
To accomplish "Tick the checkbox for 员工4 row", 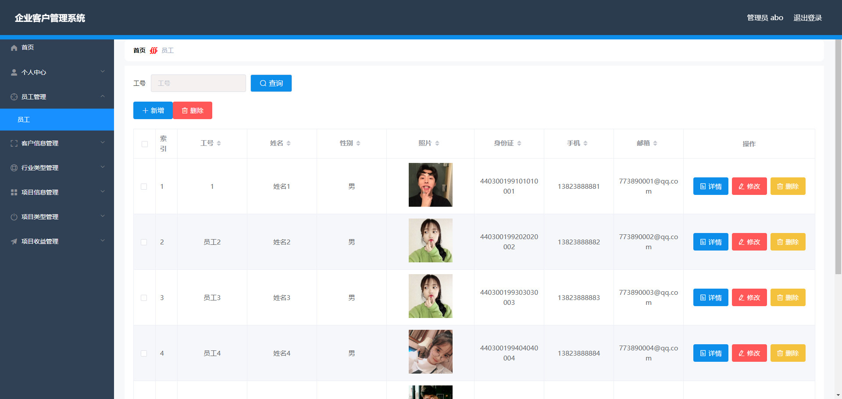I will [x=144, y=353].
